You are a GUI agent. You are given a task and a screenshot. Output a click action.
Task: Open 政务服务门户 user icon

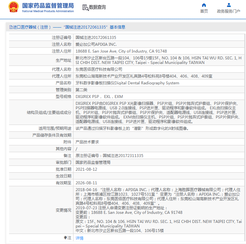[x=229, y=5]
